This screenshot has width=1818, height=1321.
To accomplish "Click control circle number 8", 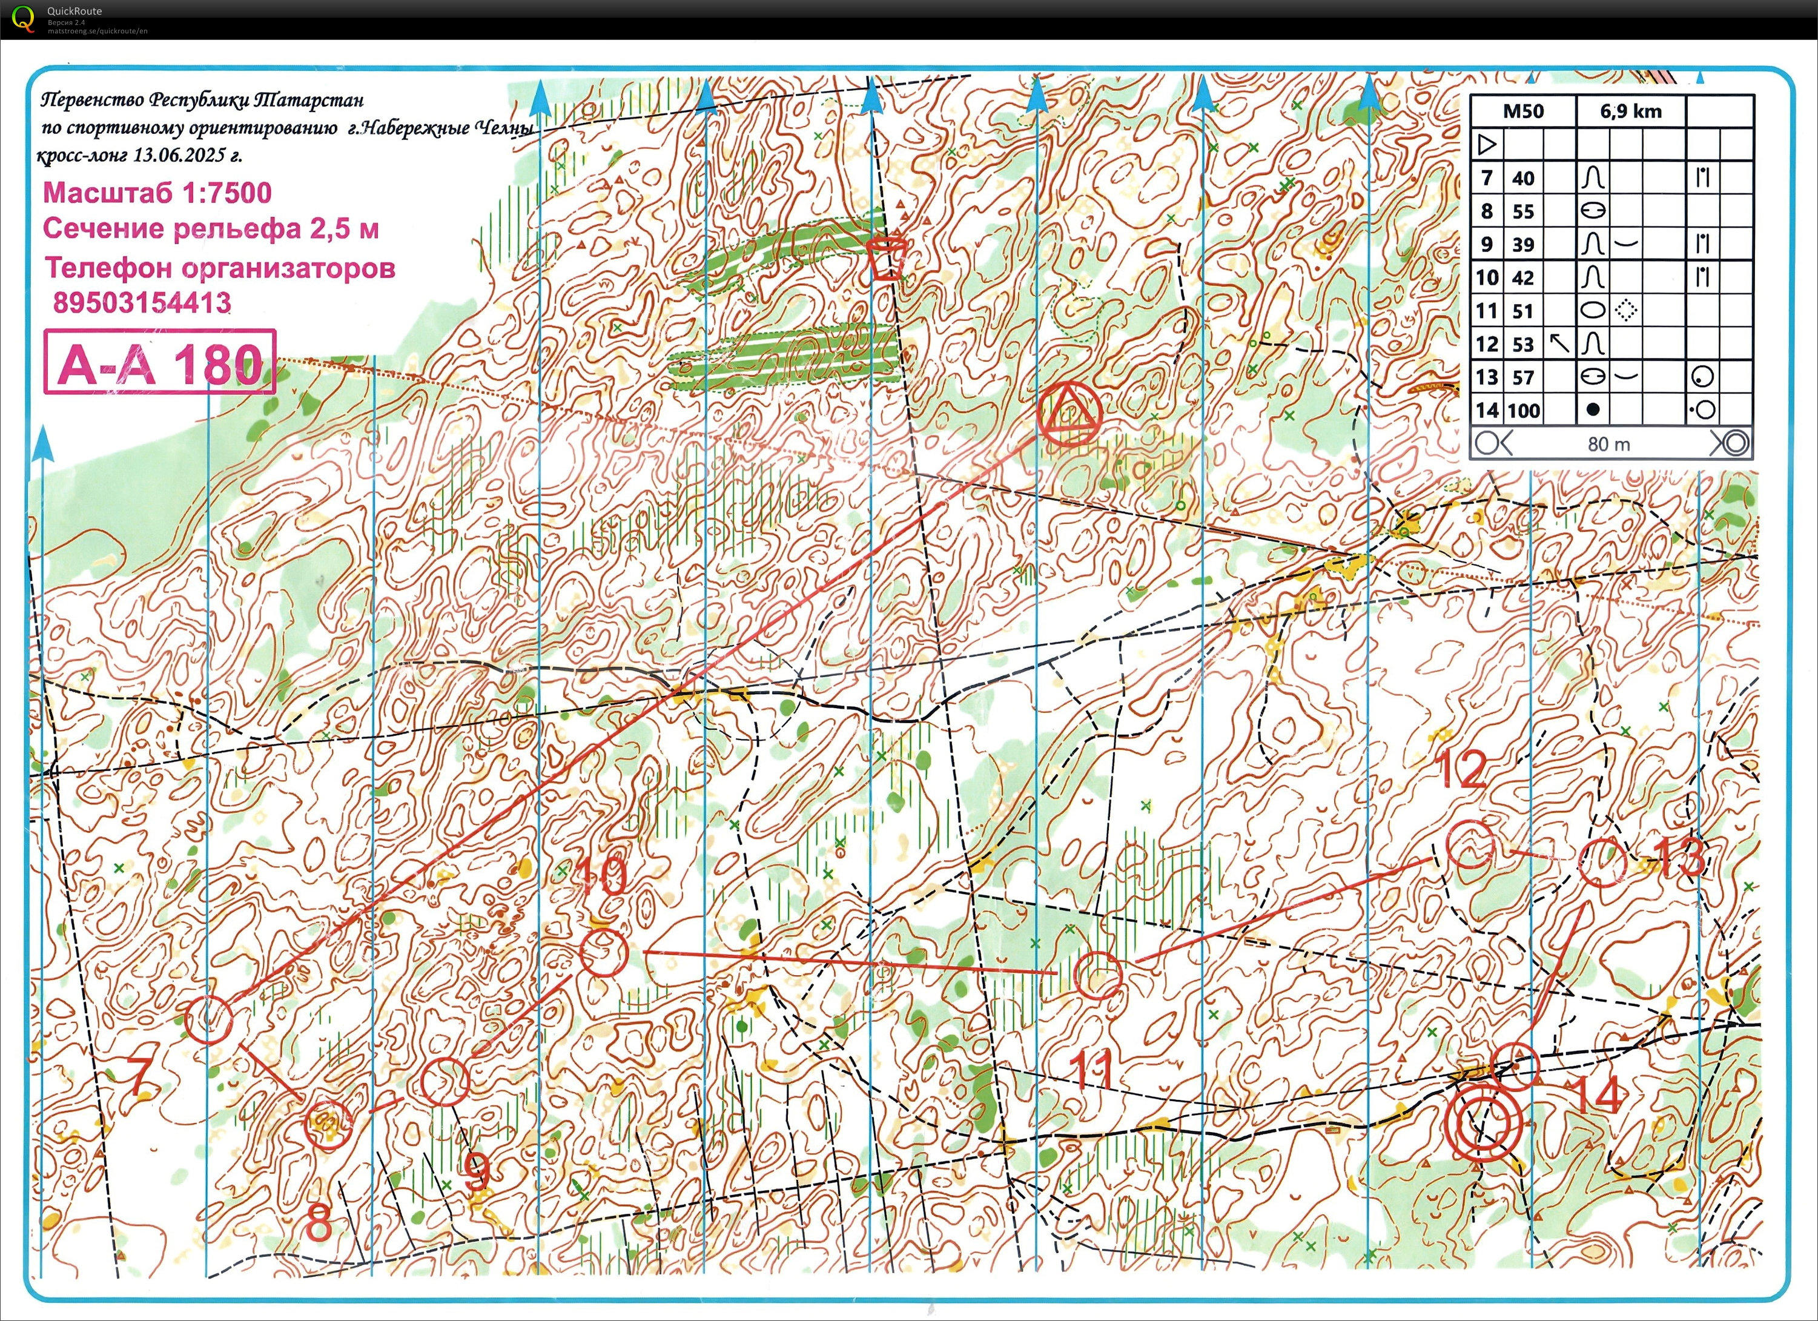I will (328, 1125).
